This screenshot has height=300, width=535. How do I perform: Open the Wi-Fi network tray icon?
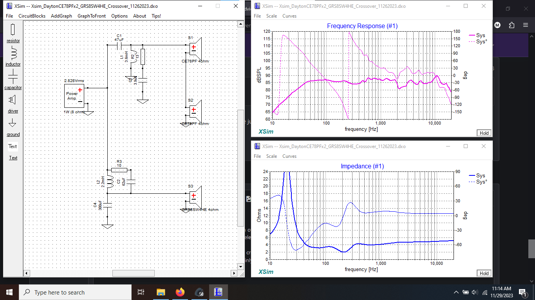tap(485, 292)
